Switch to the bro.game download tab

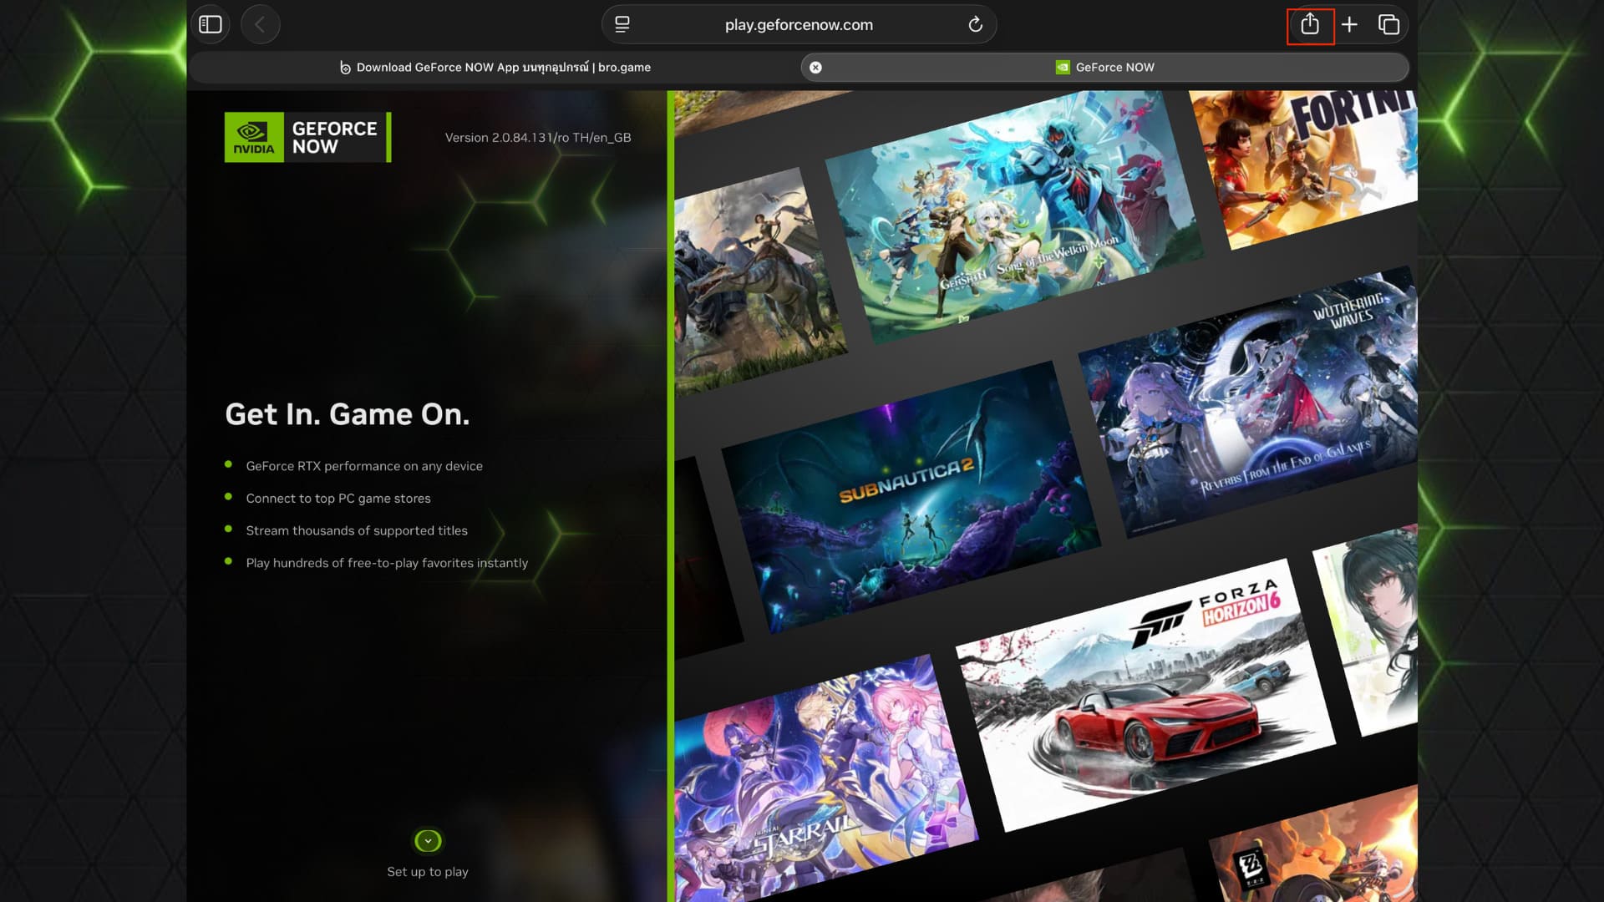pos(495,68)
